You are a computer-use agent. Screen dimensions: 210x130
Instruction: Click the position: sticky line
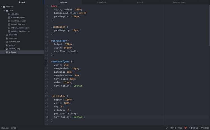point(66,114)
